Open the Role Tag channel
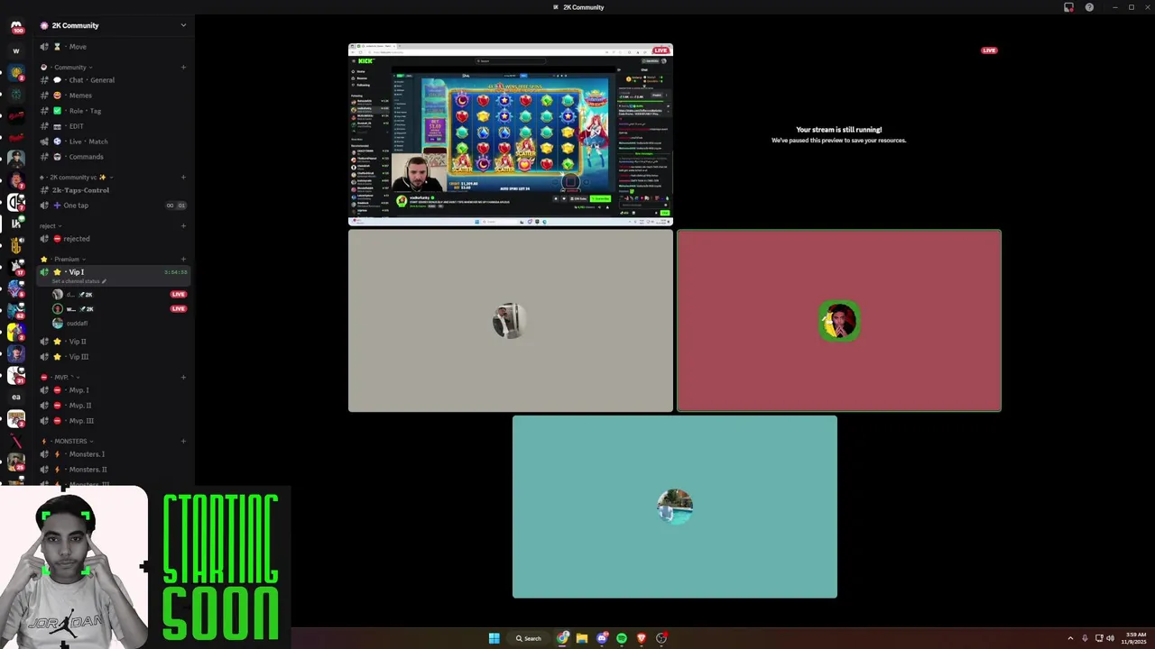This screenshot has height=649, width=1155. 113,111
